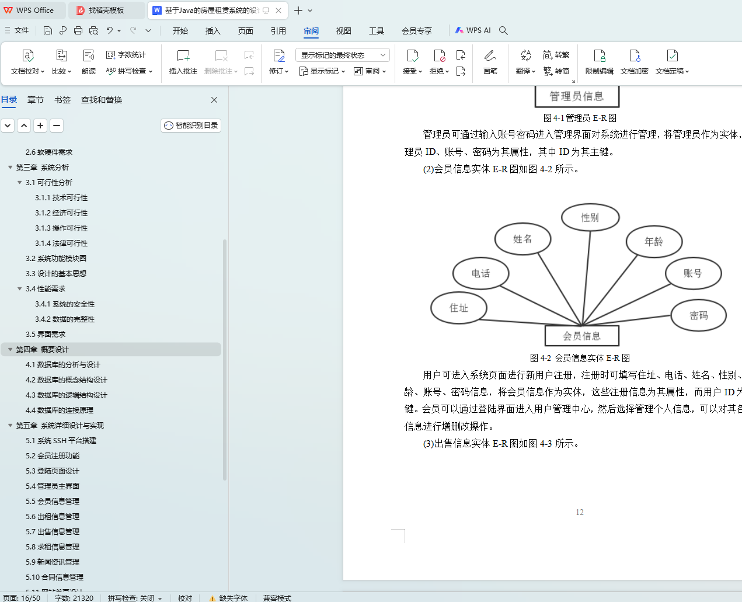742x602 pixels.
Task: Click 校对 in the status bar
Action: click(185, 598)
